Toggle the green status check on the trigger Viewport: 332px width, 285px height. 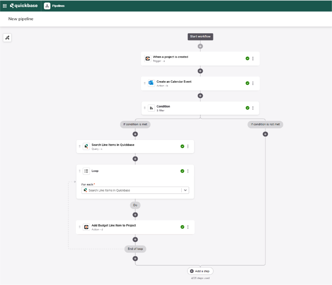point(247,58)
